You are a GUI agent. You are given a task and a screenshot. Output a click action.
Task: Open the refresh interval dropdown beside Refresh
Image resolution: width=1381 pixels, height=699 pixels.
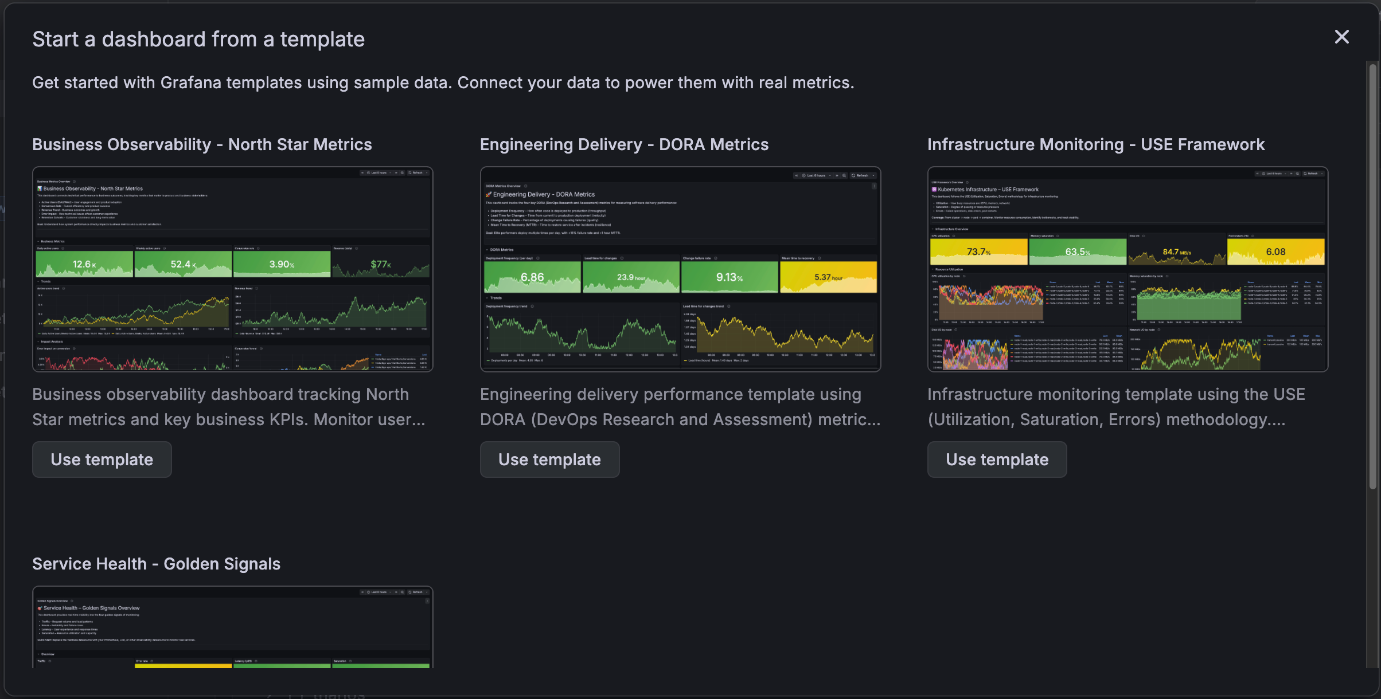point(427,172)
